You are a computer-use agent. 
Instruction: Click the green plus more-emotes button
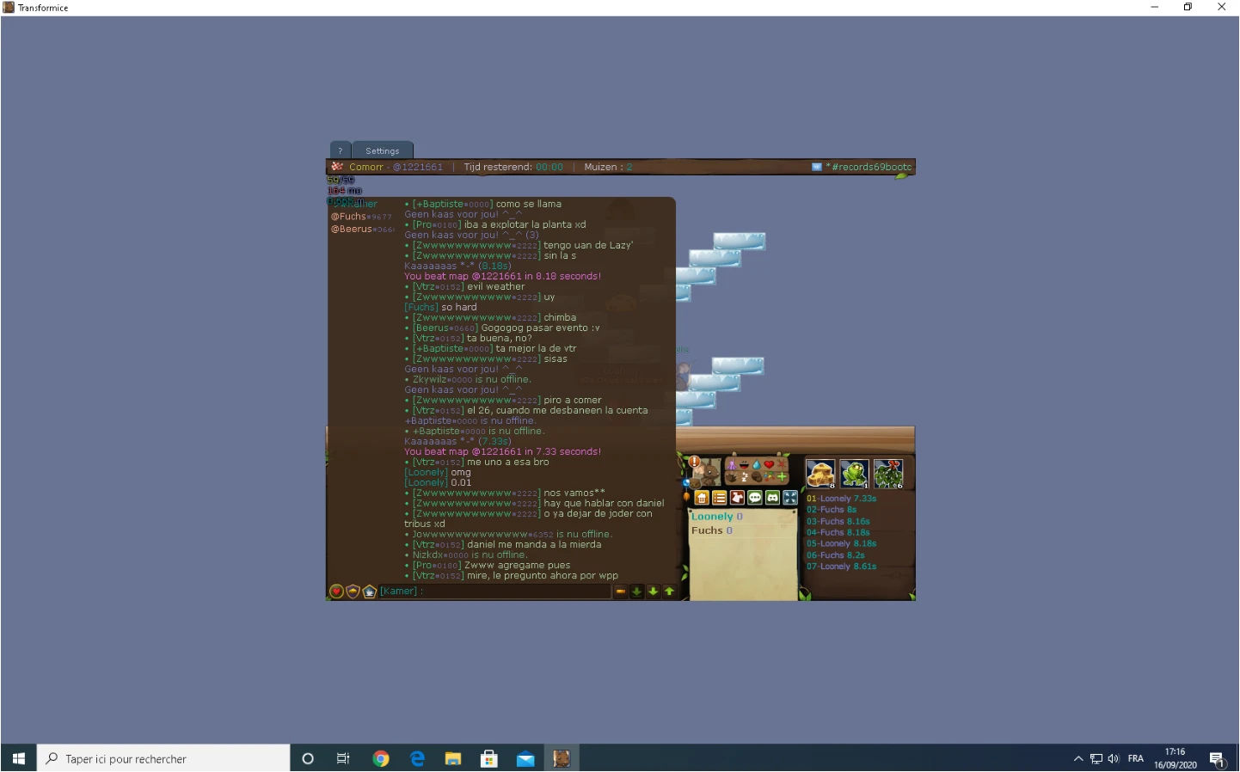[782, 477]
